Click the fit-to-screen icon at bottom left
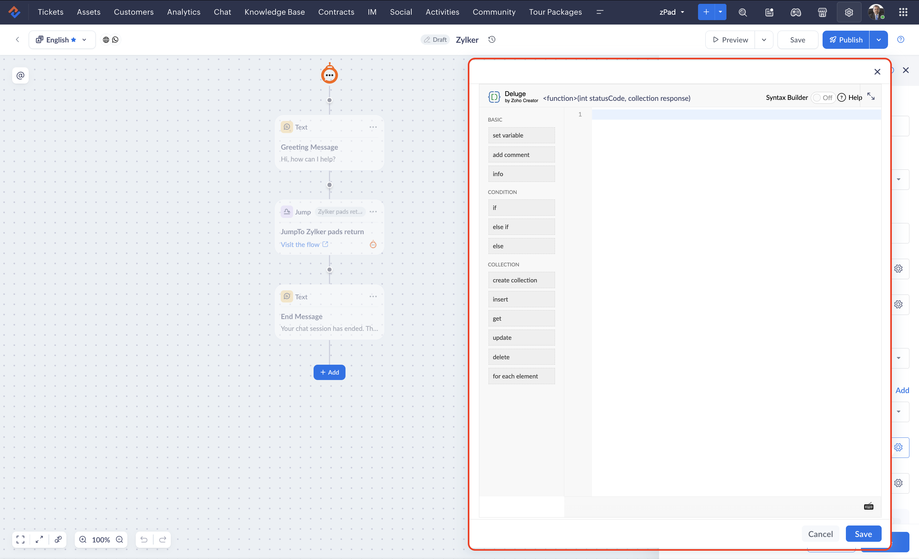Screen dimensions: 919x559 pyautogui.click(x=20, y=539)
